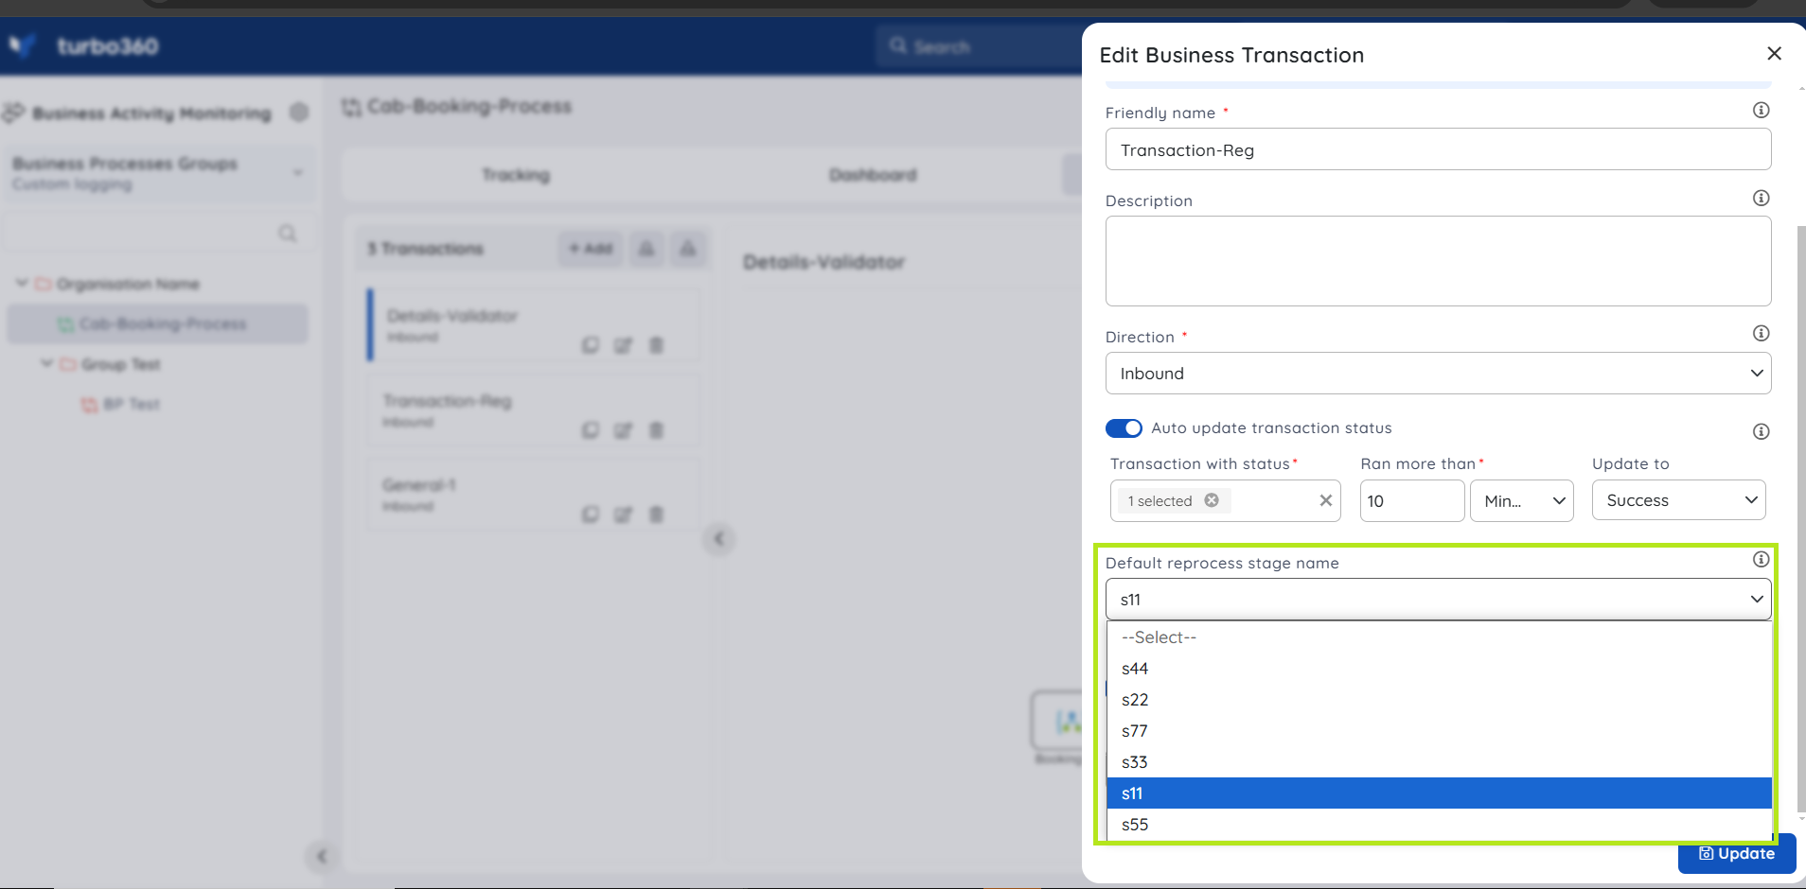Viewport: 1806px width, 889px height.
Task: Collapse the transactions list panel arrow
Action: 718,539
